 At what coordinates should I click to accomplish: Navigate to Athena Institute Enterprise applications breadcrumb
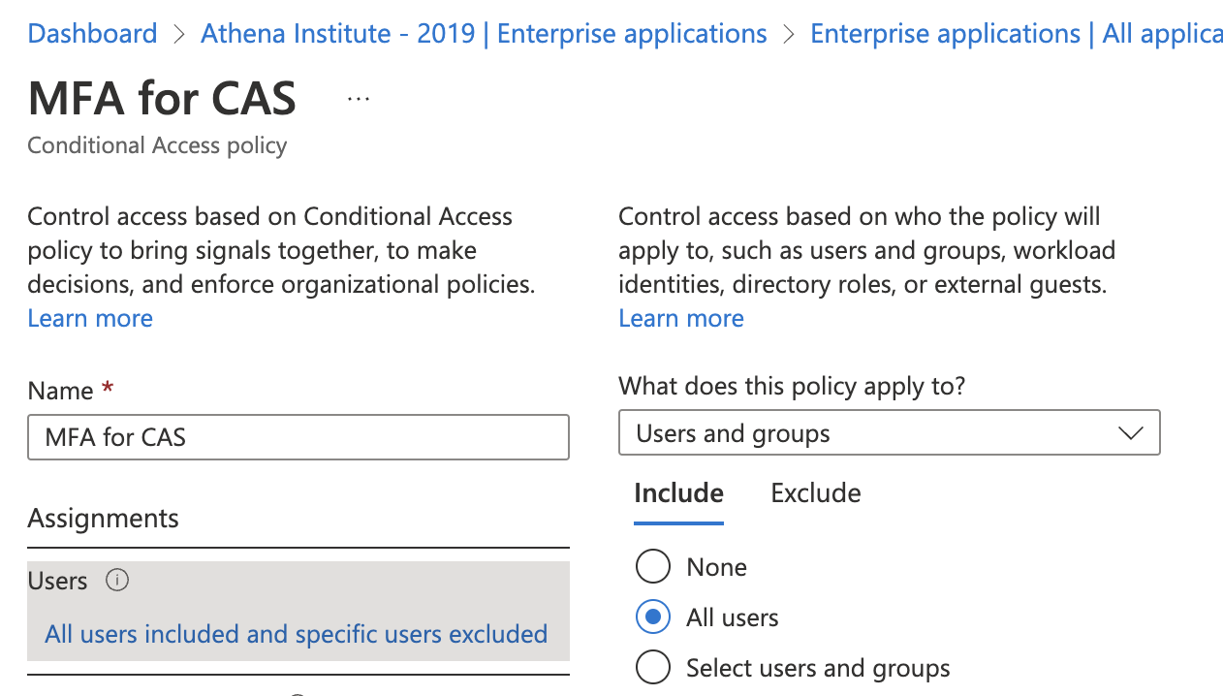coord(484,34)
